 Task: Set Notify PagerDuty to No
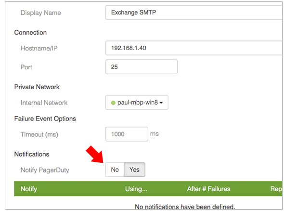[x=115, y=170]
